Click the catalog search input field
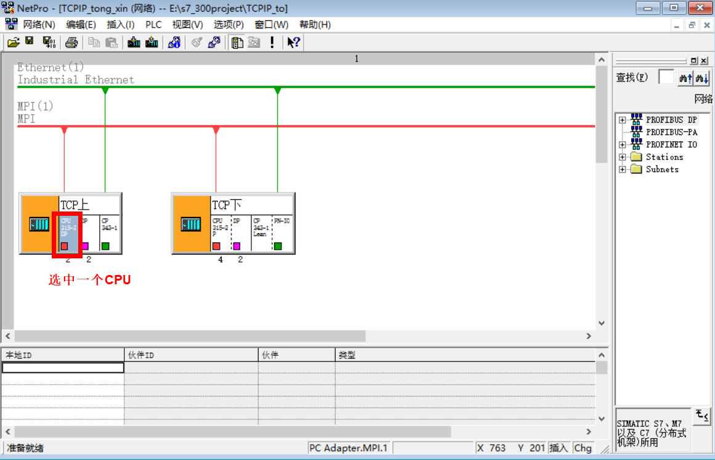Image resolution: width=715 pixels, height=460 pixels. [666, 78]
